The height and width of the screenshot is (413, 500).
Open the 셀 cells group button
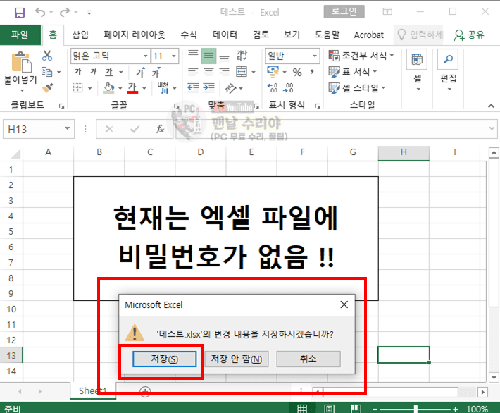(x=417, y=71)
